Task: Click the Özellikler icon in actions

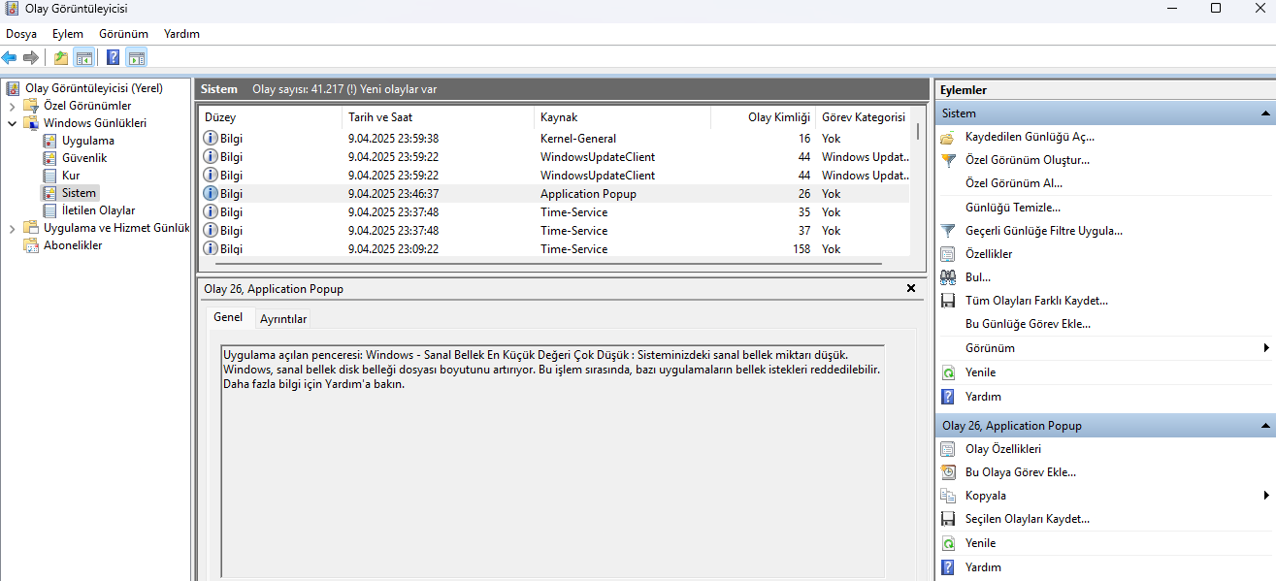Action: 949,254
